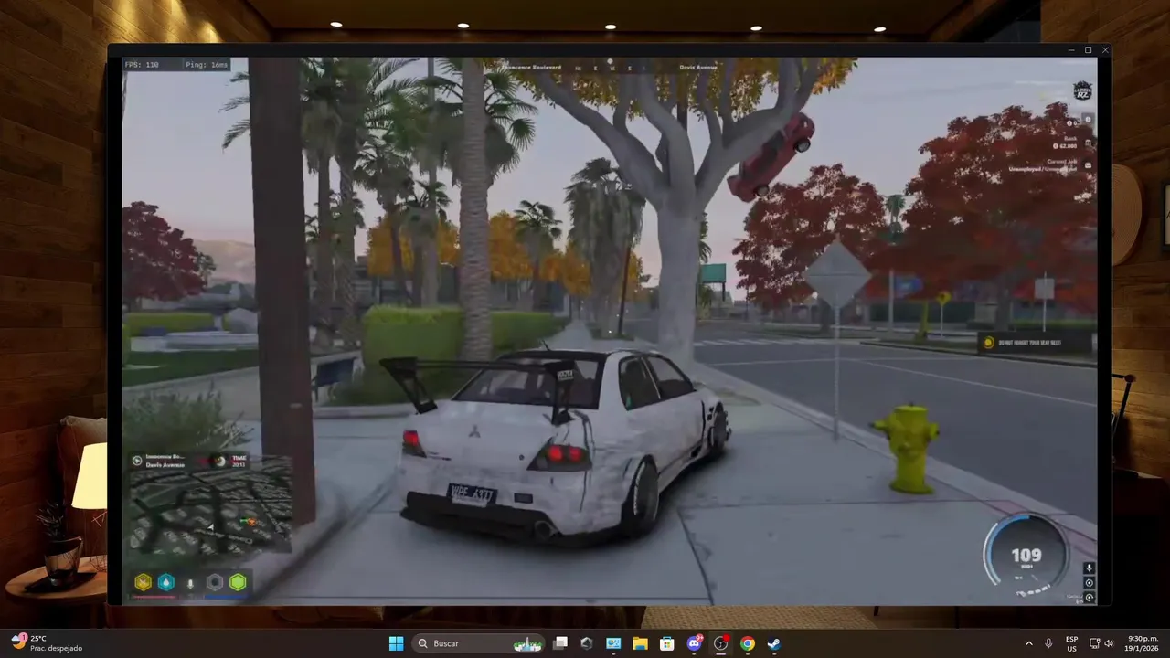
Task: Click the Bank 62.000 balance text
Action: [x=1065, y=143]
